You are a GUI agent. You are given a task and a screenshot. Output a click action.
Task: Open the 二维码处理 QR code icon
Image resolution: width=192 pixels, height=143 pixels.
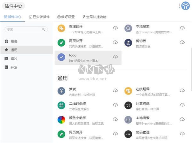pyautogui.click(x=61, y=105)
